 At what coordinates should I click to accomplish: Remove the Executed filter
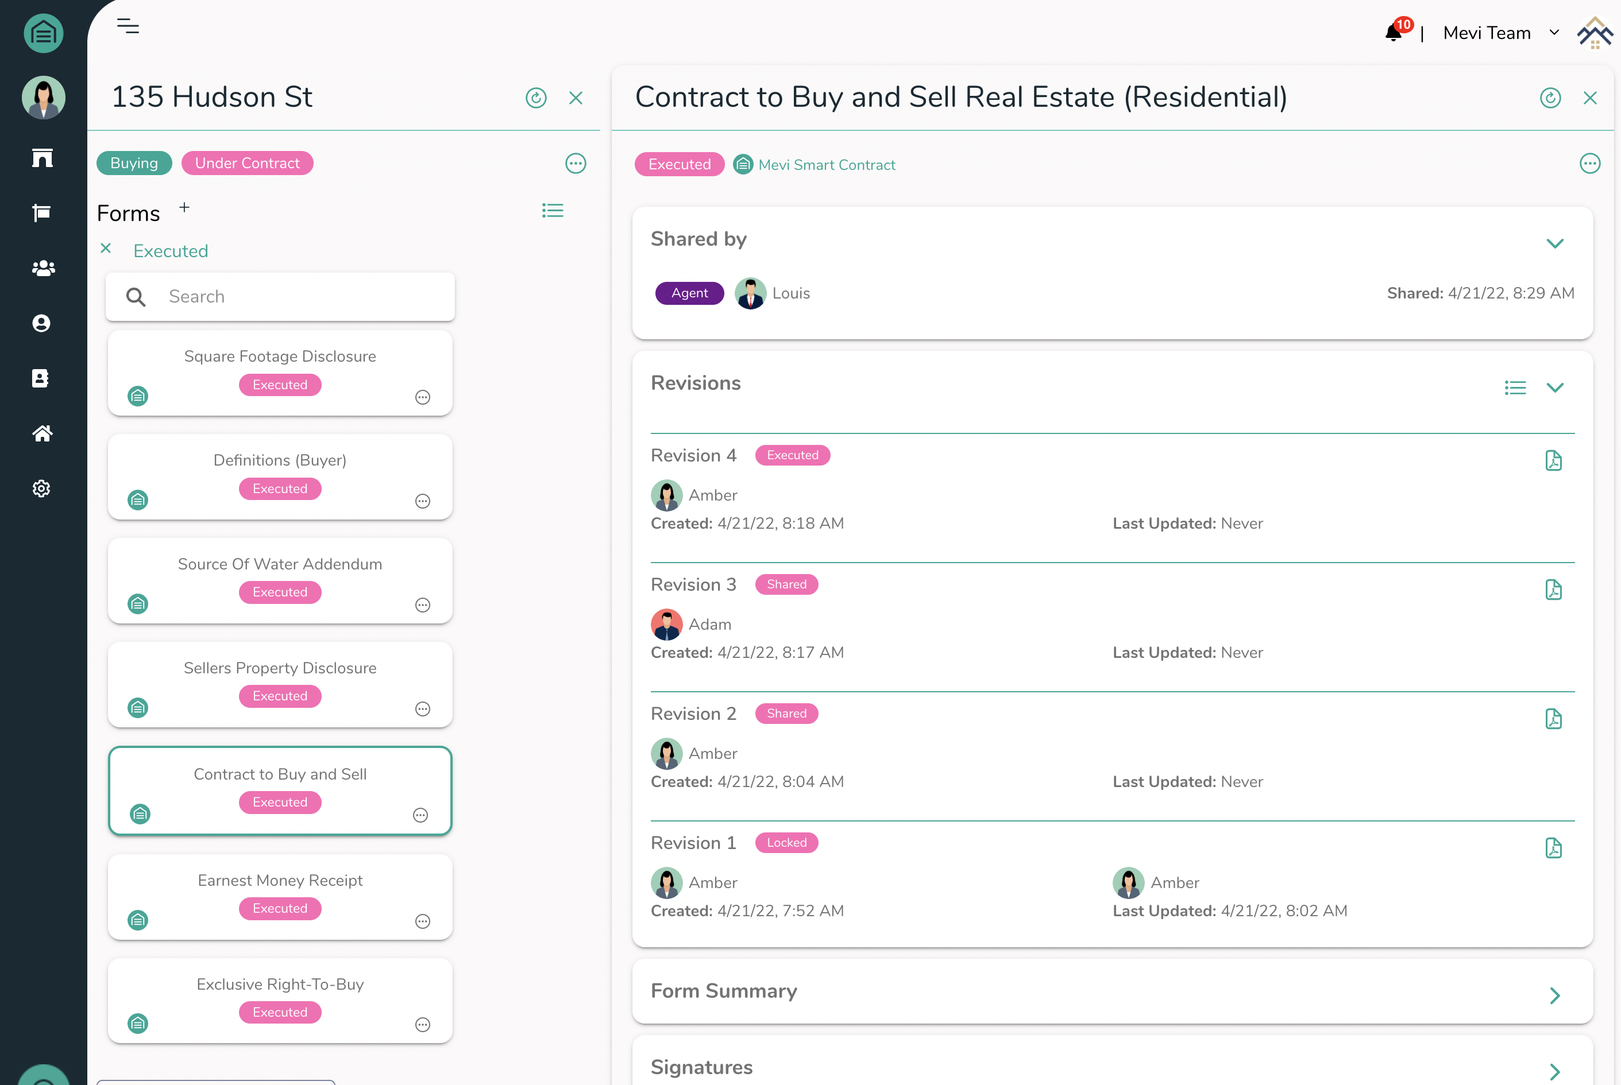[x=106, y=249]
